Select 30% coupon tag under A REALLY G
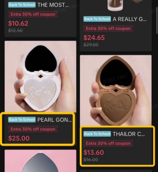 tap(108, 28)
